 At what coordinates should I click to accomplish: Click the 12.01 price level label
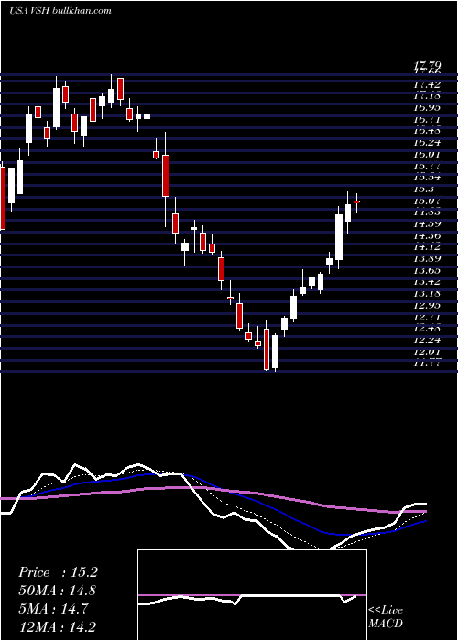click(x=427, y=352)
